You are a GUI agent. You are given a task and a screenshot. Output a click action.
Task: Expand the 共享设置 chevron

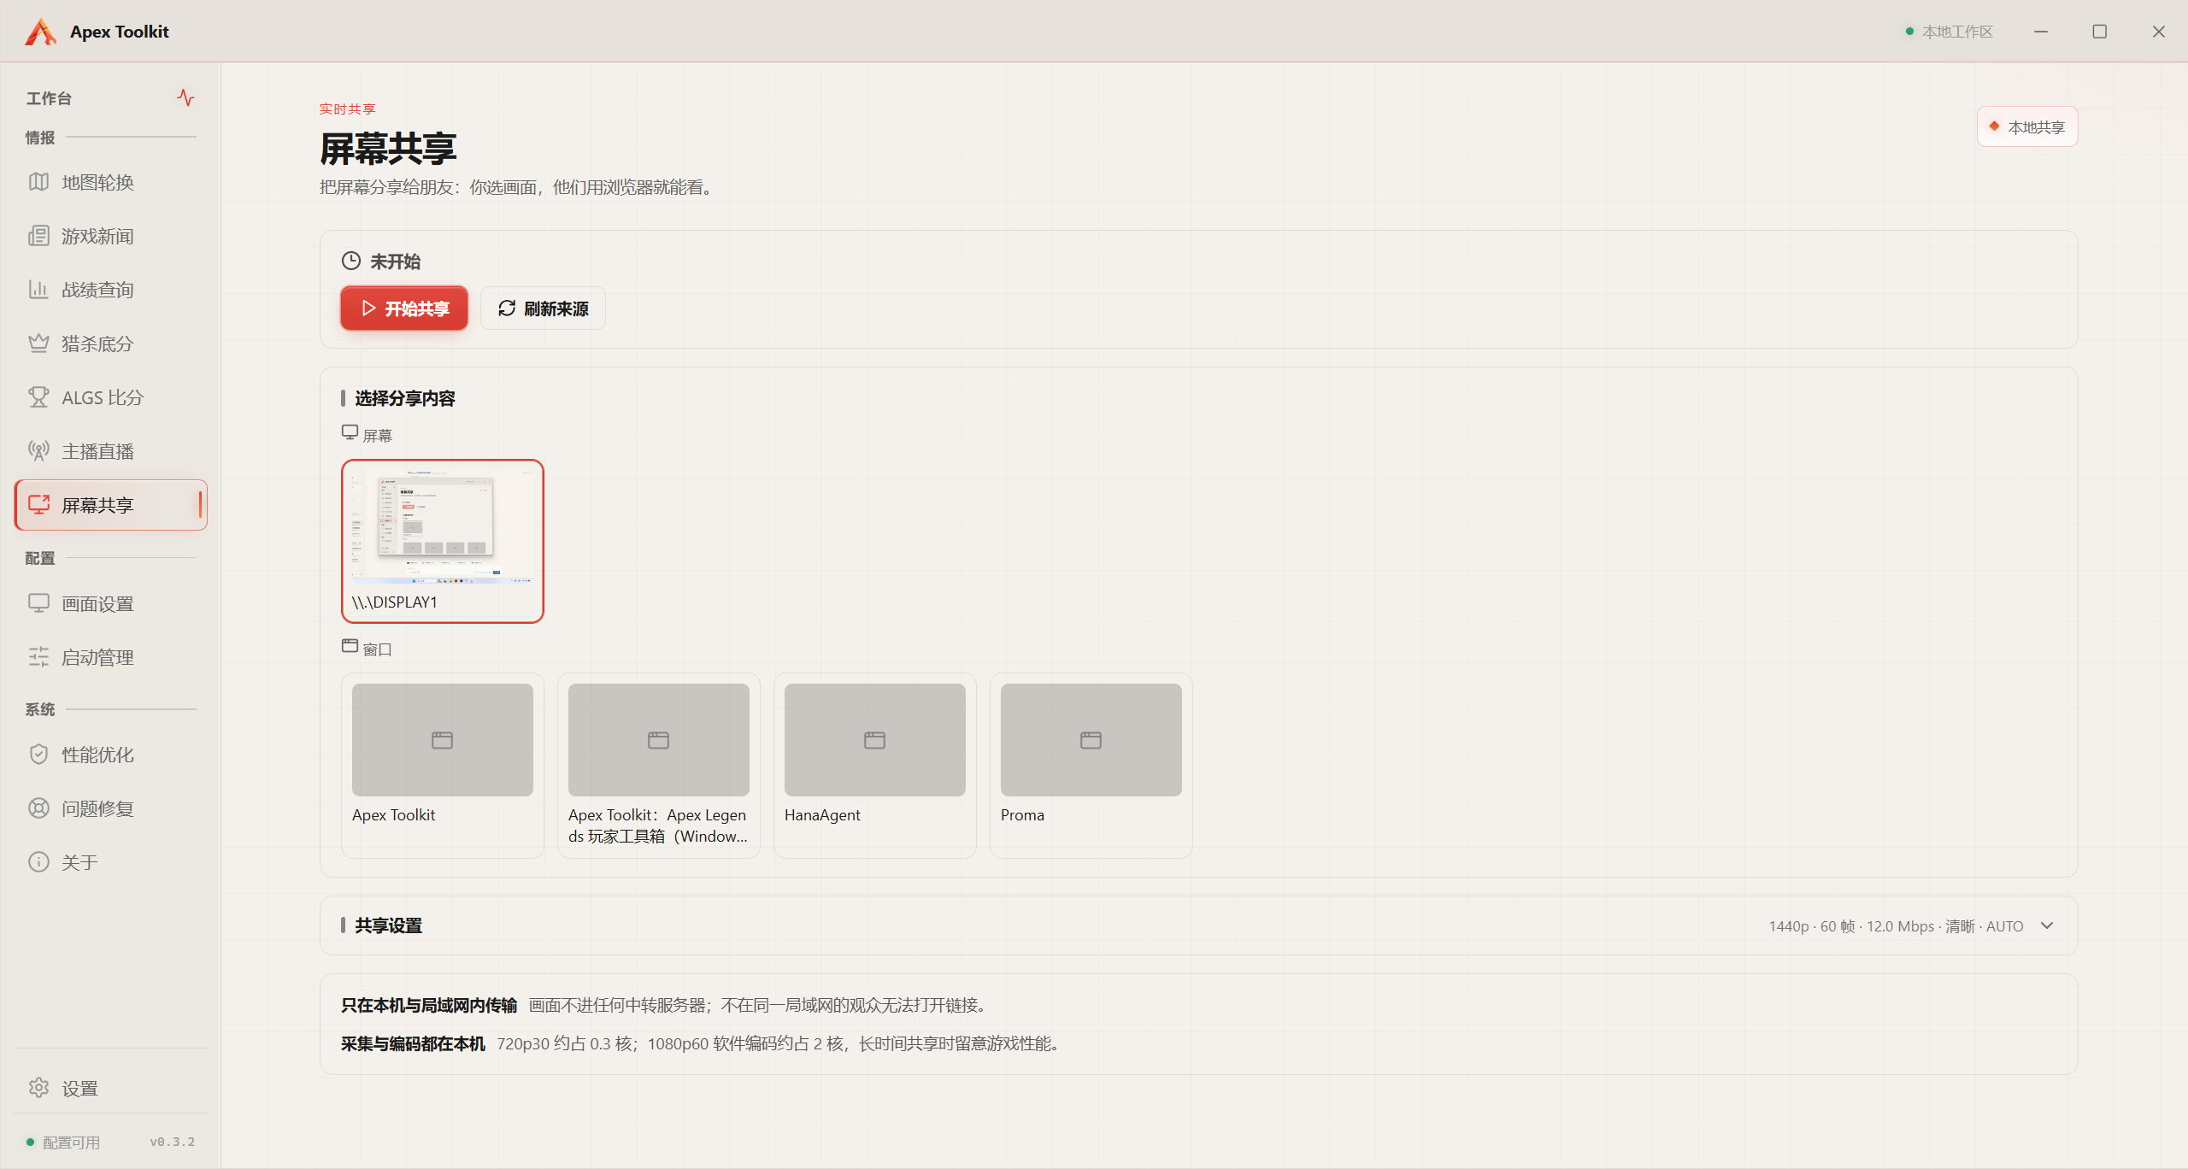coord(2047,925)
